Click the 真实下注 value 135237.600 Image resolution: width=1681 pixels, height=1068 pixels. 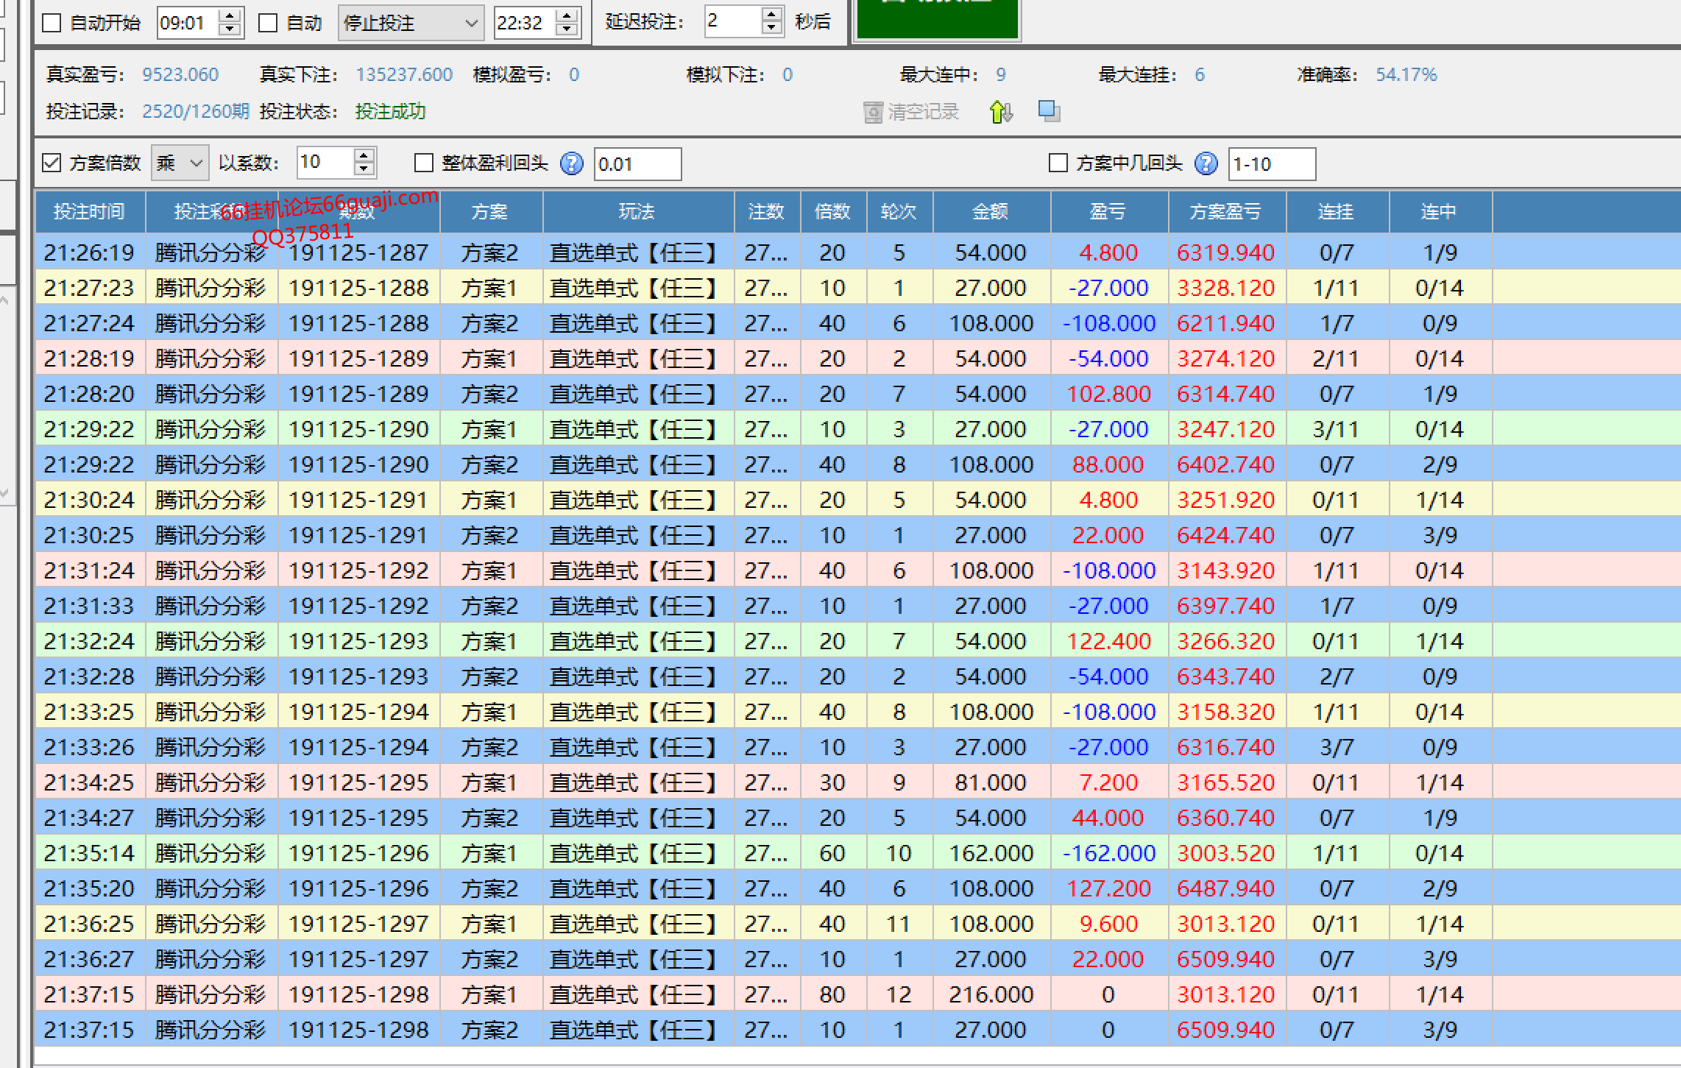pos(404,74)
